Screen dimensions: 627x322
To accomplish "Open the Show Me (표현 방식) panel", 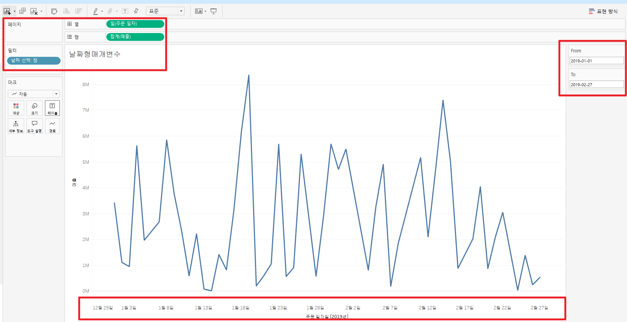I will (x=603, y=11).
